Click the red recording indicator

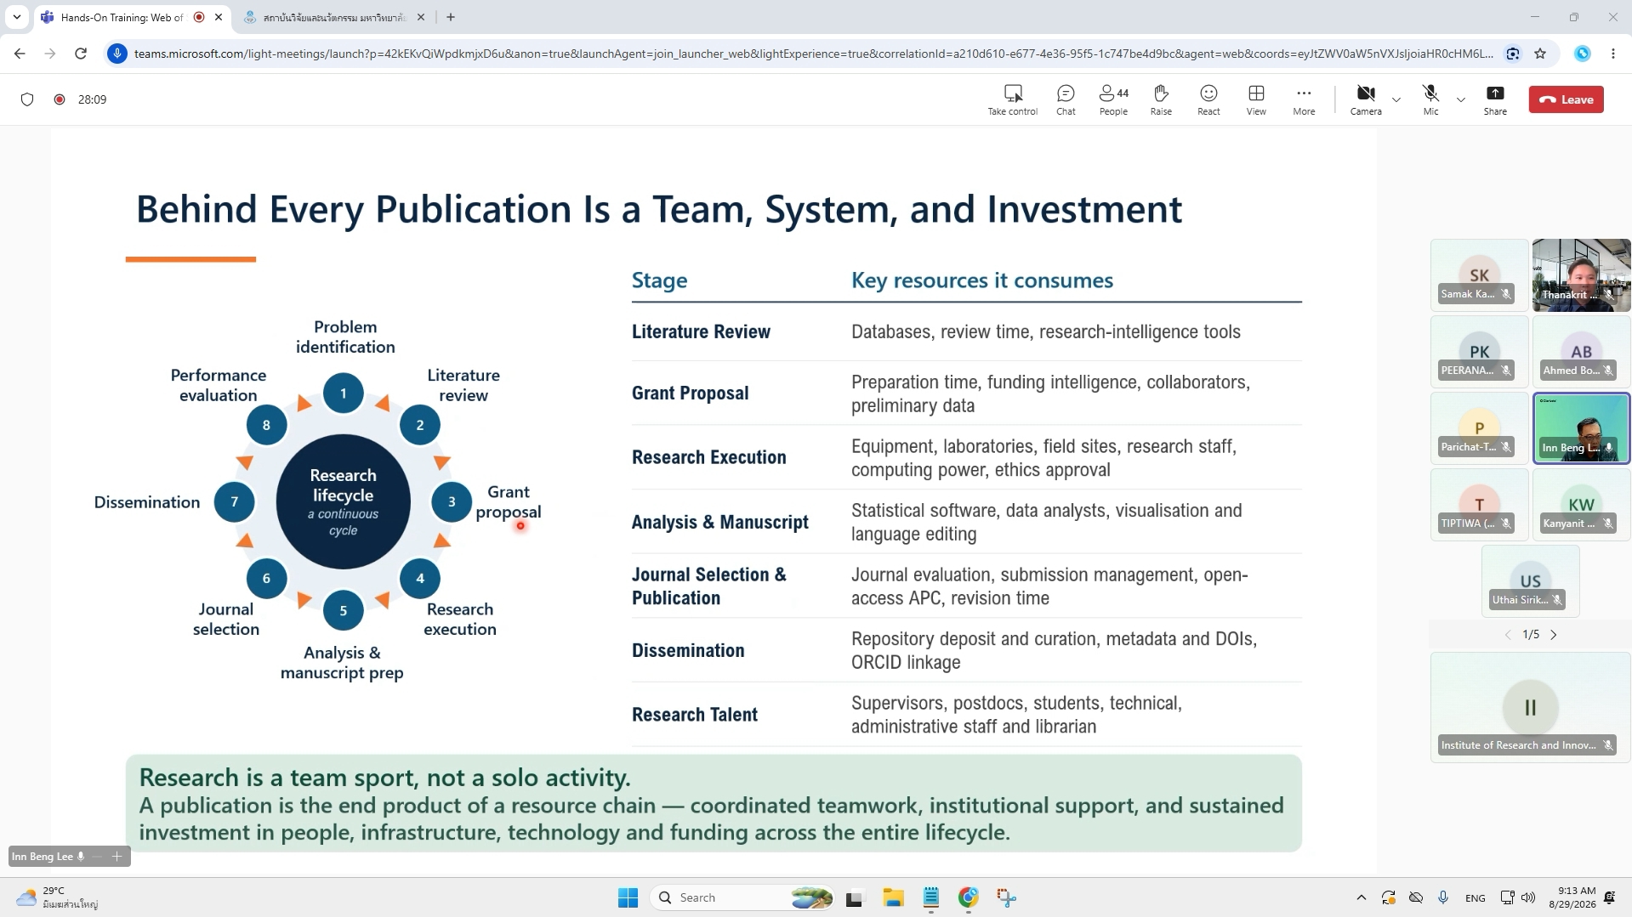point(60,99)
